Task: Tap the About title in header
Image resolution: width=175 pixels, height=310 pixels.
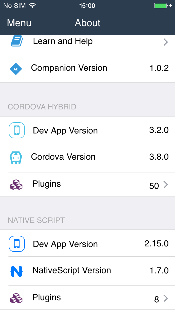Action: [87, 23]
